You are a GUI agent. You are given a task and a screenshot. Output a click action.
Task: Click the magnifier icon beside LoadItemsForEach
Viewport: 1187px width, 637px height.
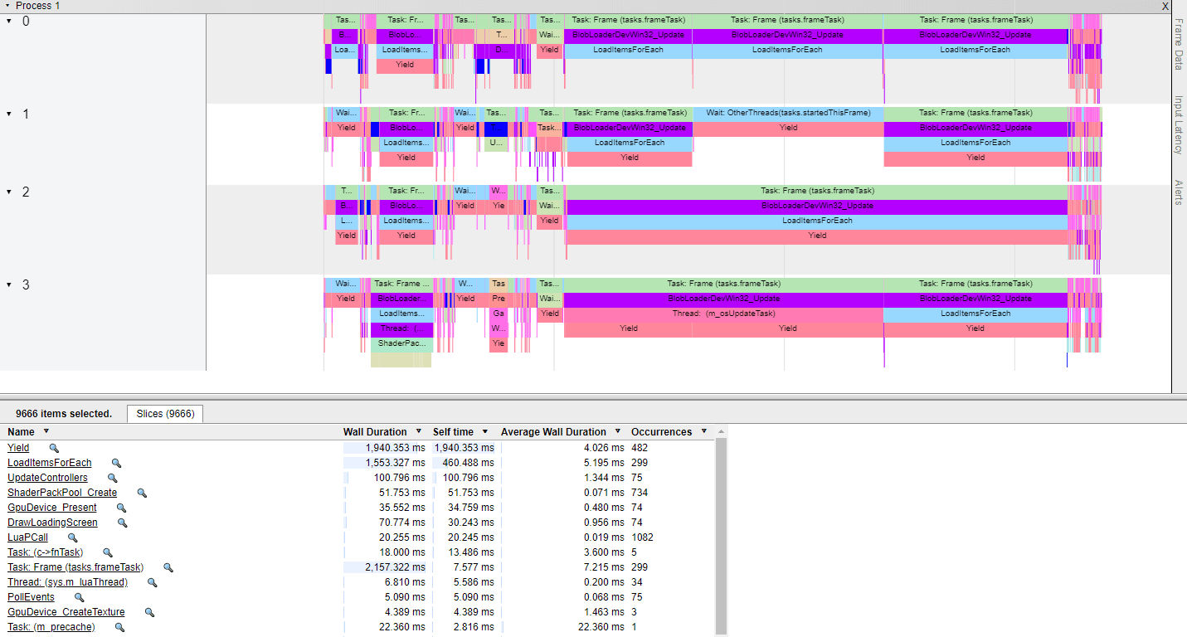[x=116, y=463]
